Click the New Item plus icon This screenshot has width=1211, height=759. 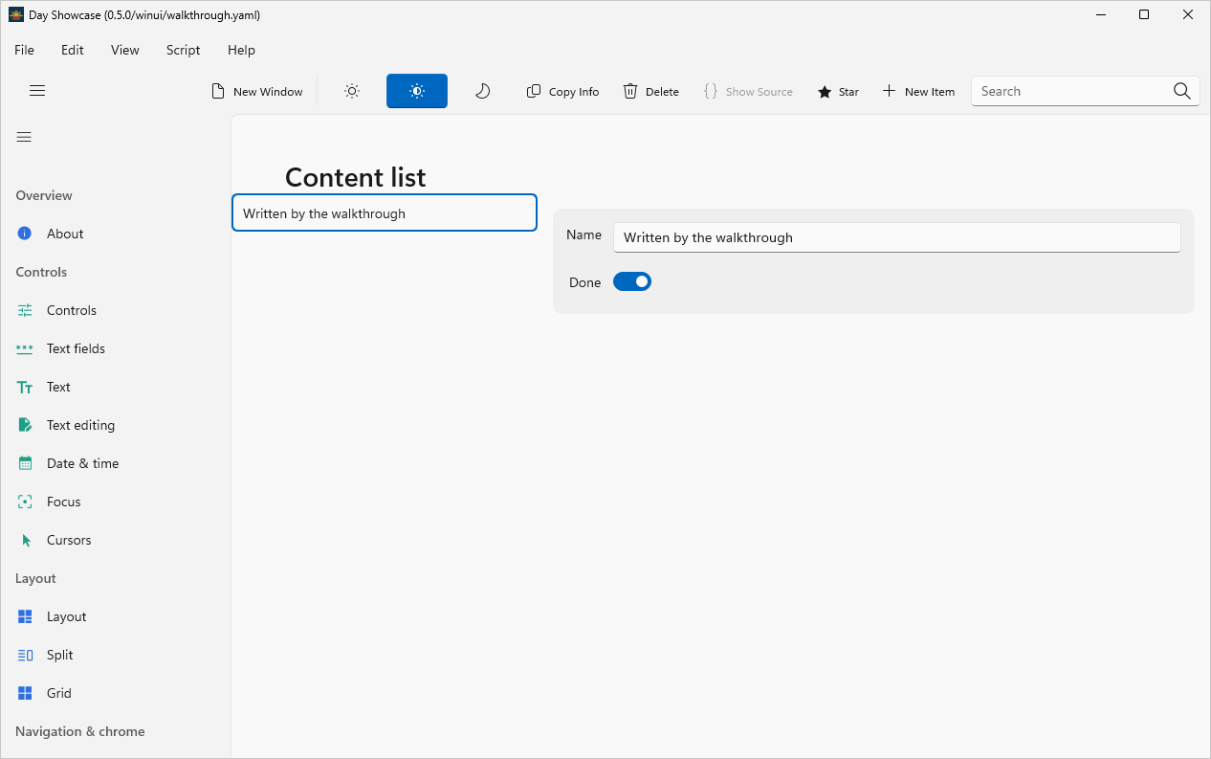tap(889, 91)
